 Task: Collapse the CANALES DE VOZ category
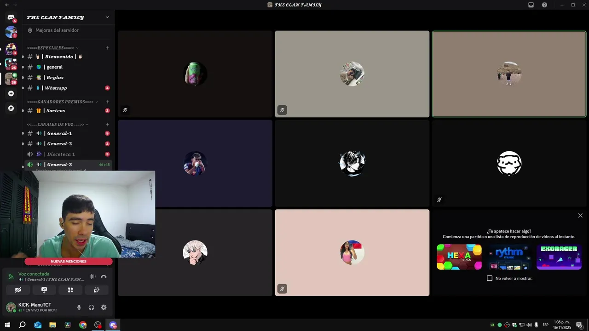(58, 125)
